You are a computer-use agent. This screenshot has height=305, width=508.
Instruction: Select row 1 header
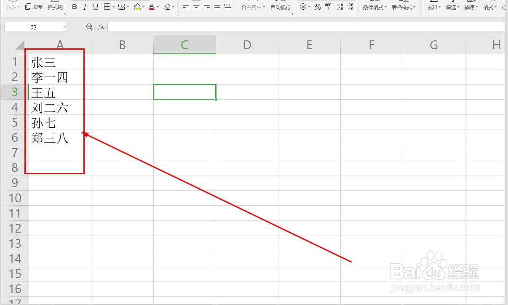click(15, 62)
